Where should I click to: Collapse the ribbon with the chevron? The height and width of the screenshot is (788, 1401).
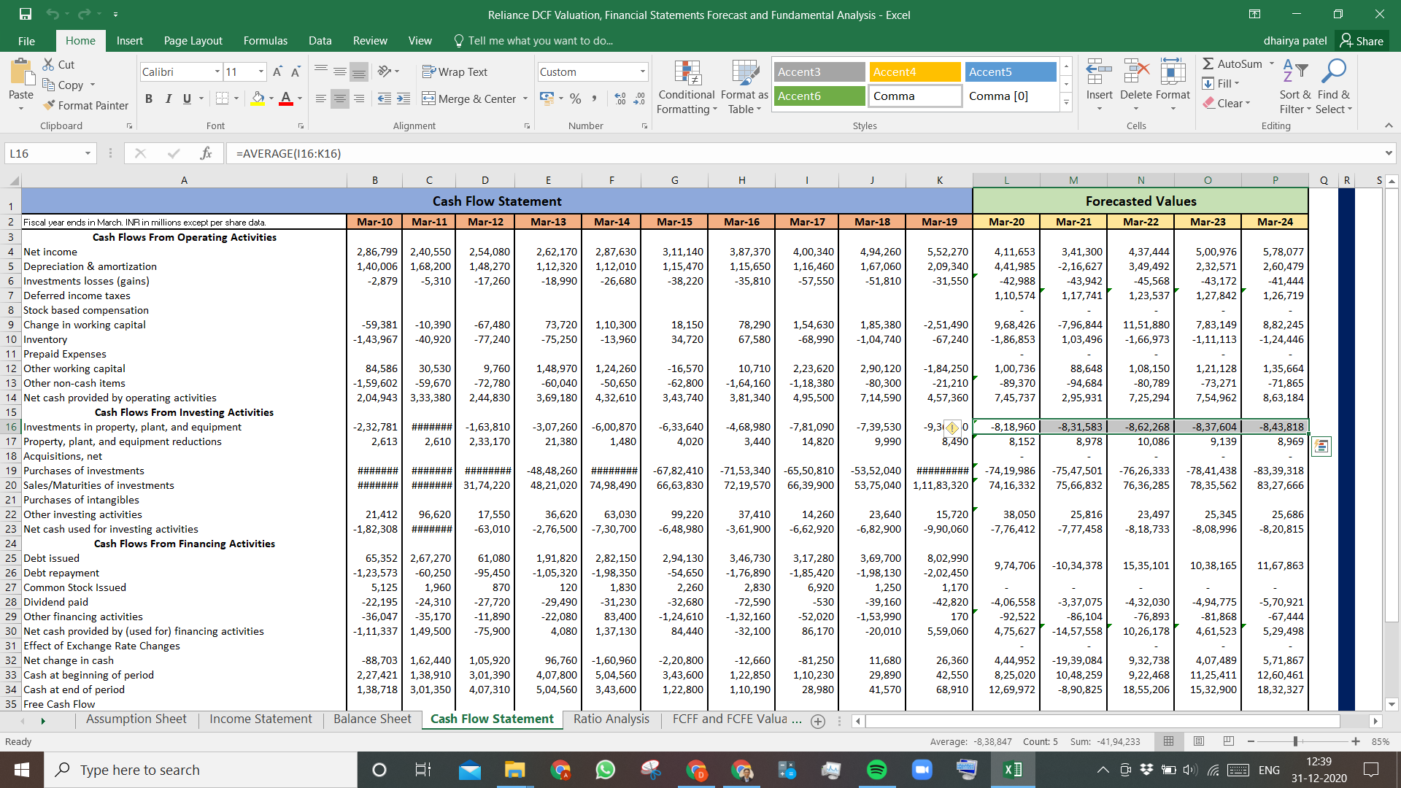(1389, 125)
